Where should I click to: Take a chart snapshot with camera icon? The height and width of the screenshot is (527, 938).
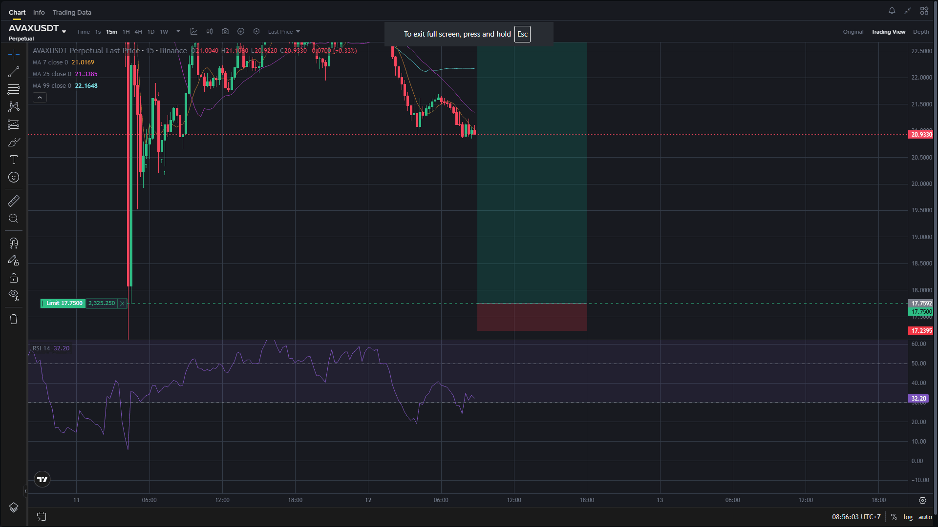pos(225,32)
